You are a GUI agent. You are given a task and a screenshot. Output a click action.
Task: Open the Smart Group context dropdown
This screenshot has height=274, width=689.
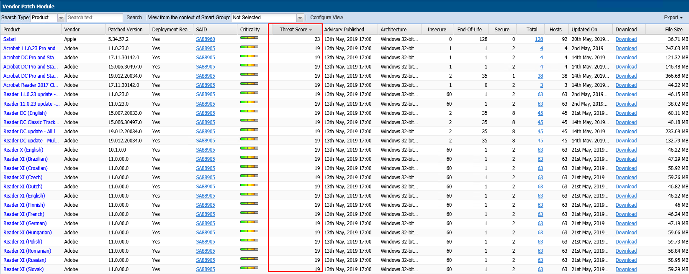pos(300,18)
